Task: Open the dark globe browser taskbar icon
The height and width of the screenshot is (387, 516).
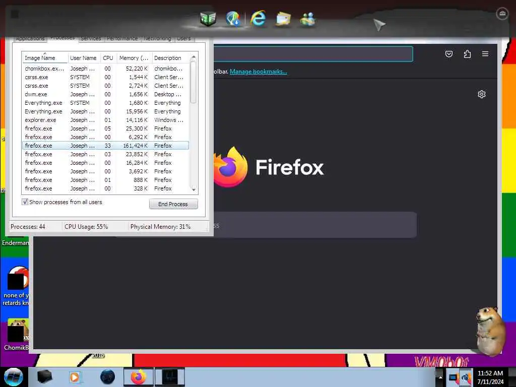Action: 107,377
